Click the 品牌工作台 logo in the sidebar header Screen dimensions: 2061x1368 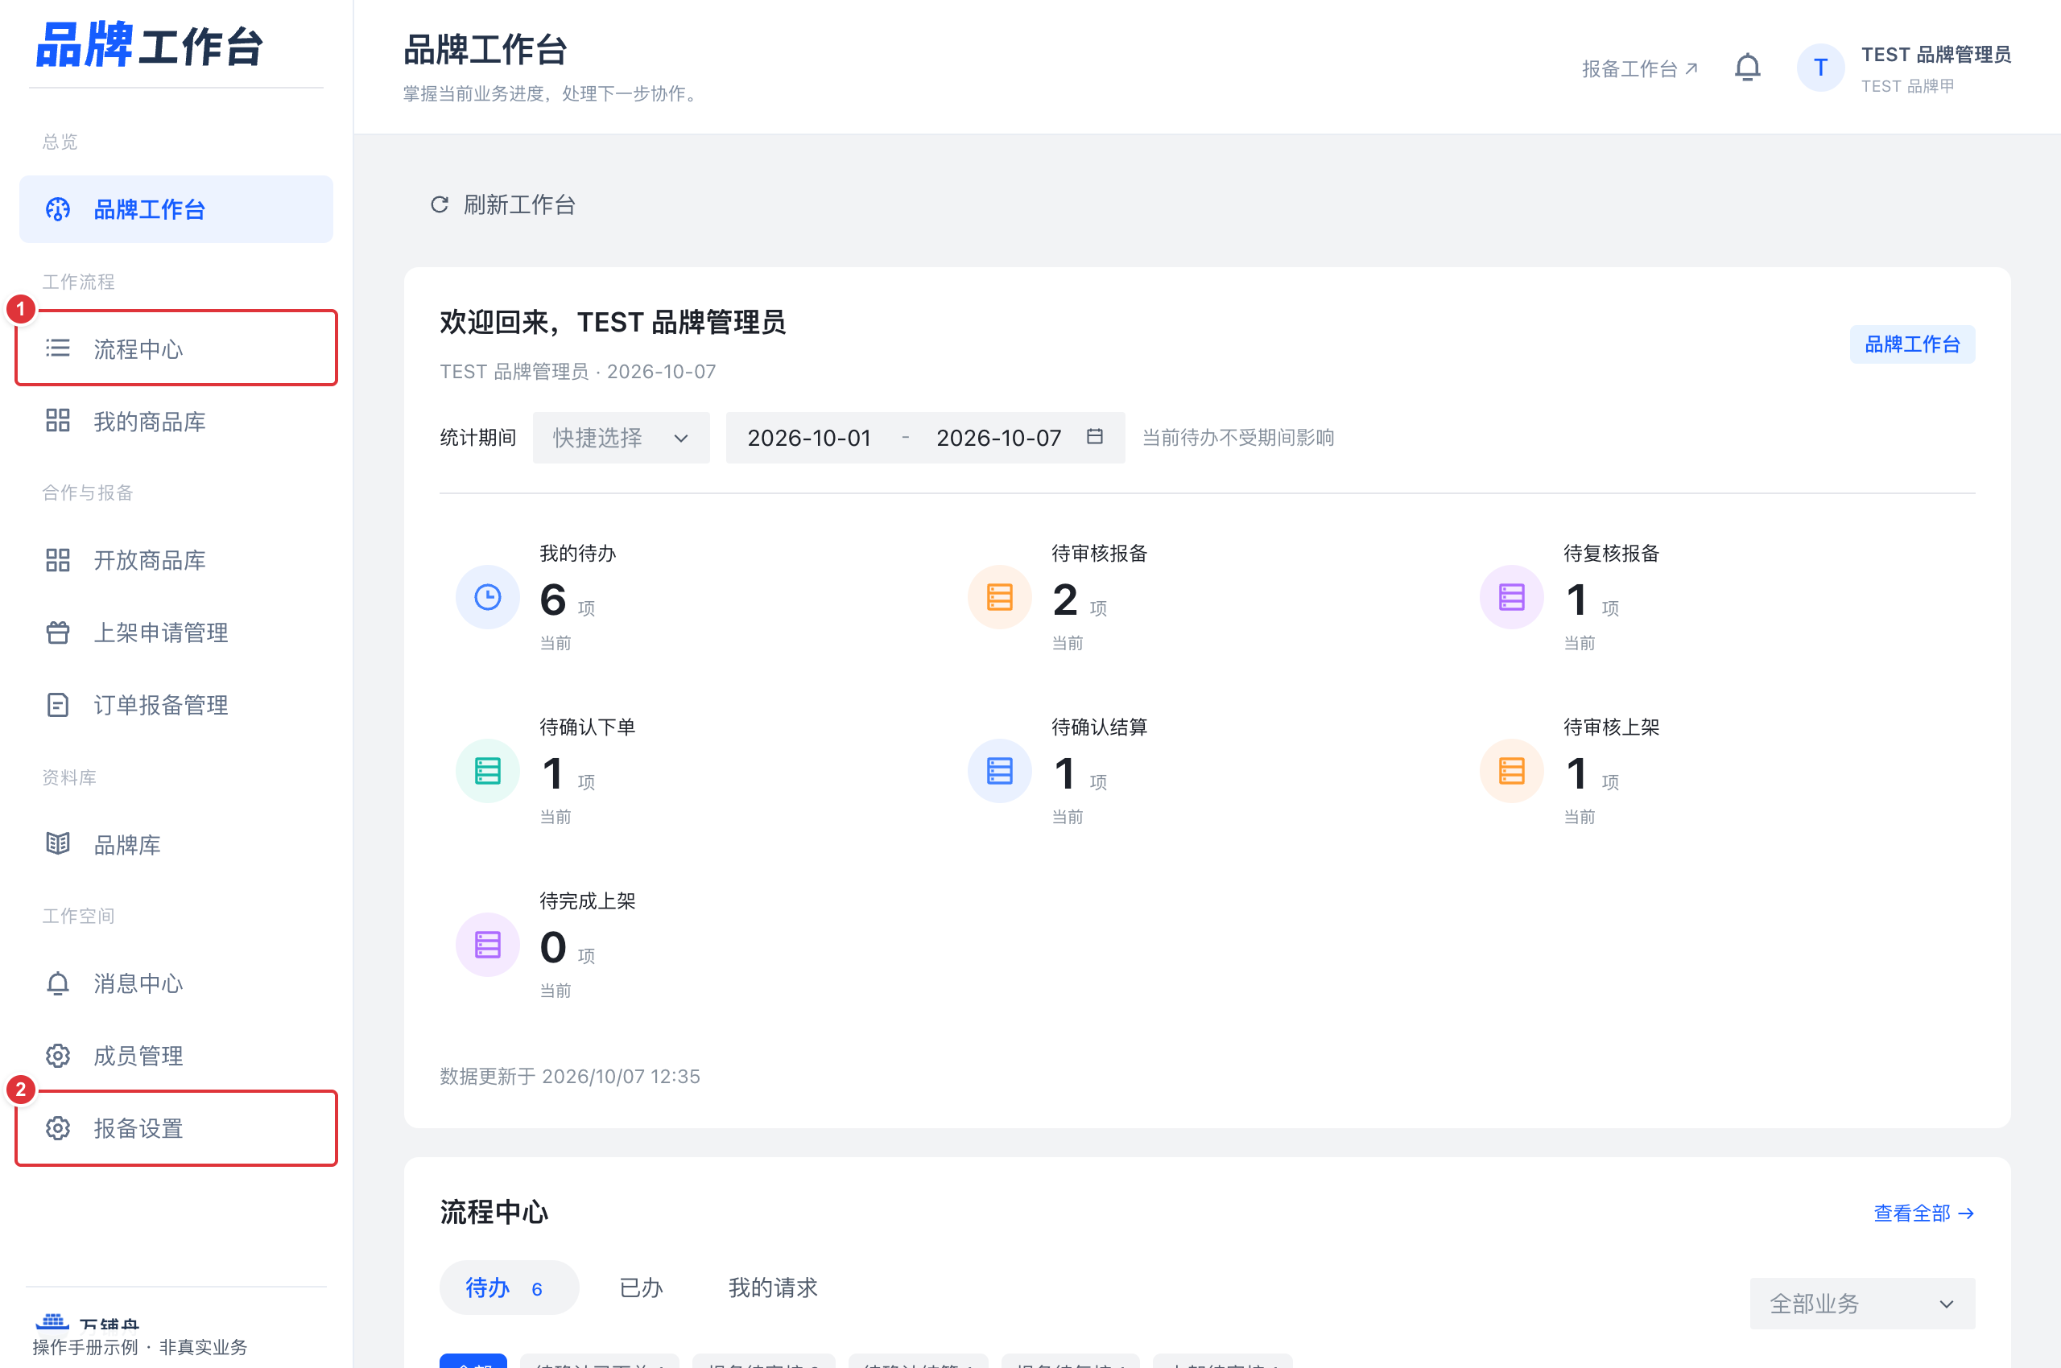149,44
